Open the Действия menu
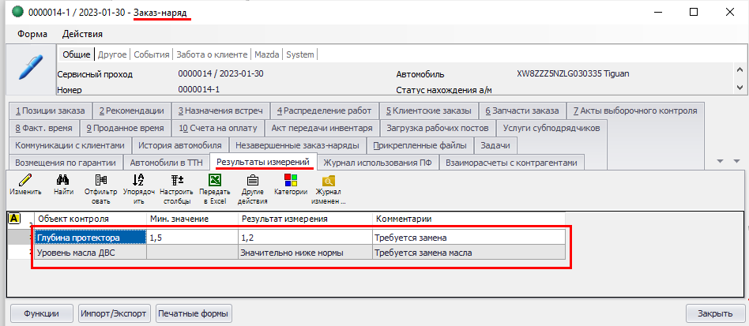 click(82, 34)
